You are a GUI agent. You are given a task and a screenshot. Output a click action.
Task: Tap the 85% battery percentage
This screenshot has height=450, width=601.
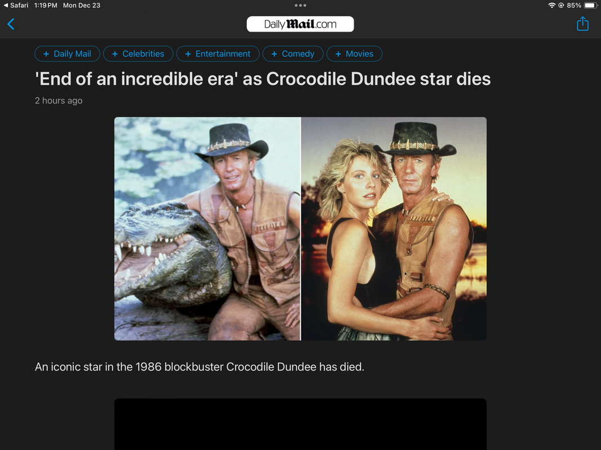tap(574, 6)
